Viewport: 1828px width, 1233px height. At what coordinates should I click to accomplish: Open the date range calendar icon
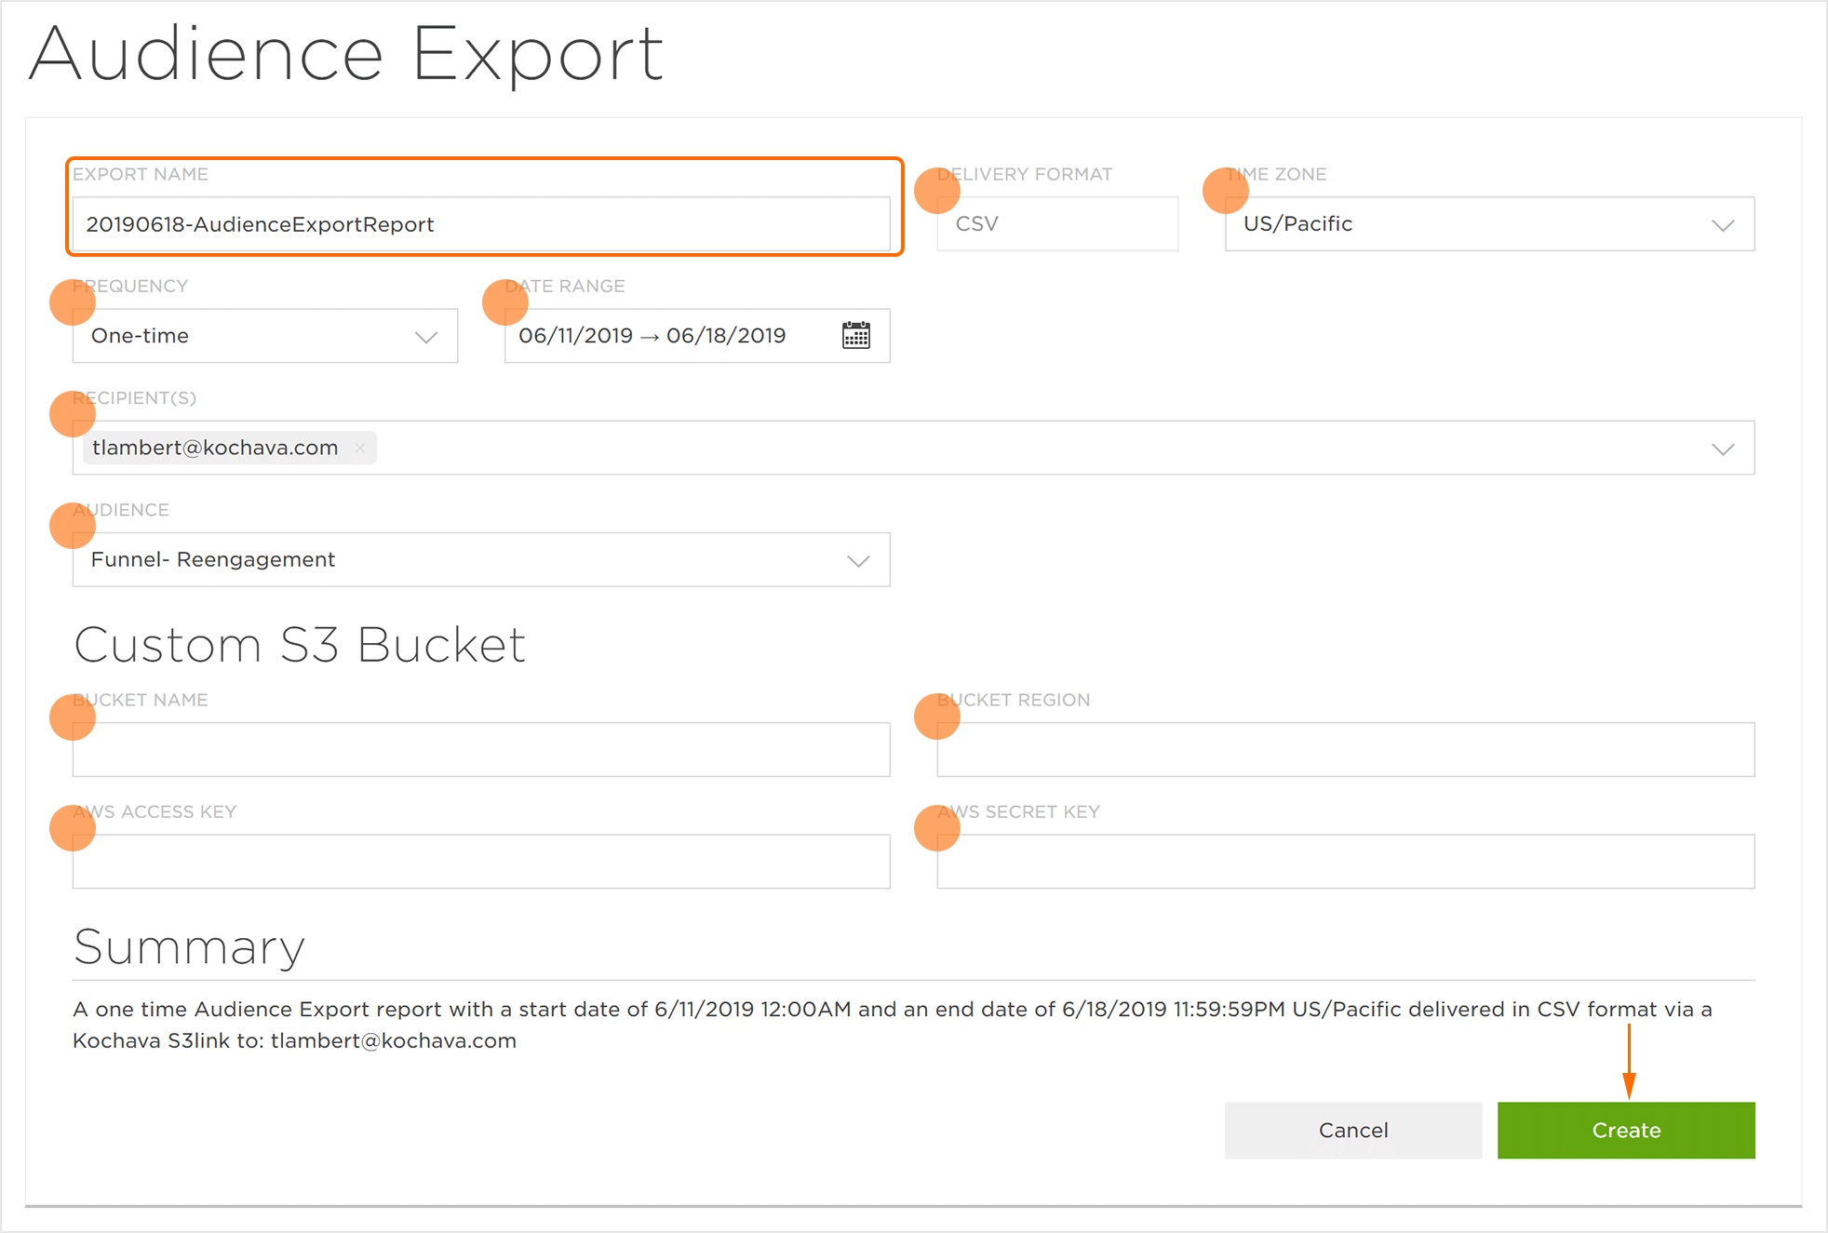(855, 335)
